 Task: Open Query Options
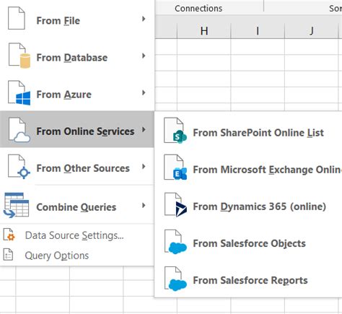pyautogui.click(x=77, y=256)
